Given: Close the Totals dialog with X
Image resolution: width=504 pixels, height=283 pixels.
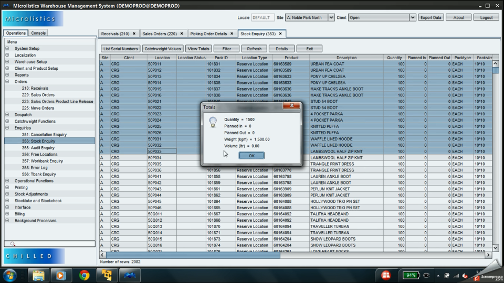Looking at the screenshot, I should pos(291,105).
